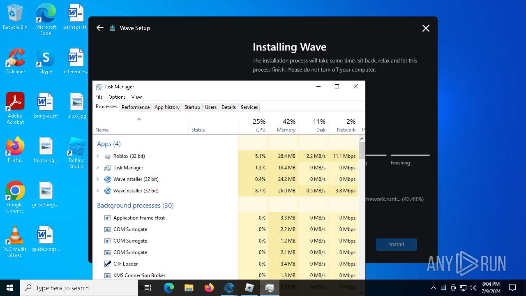Switch to the Performance tab
Viewport: 526px width, 296px height.
pyautogui.click(x=136, y=107)
